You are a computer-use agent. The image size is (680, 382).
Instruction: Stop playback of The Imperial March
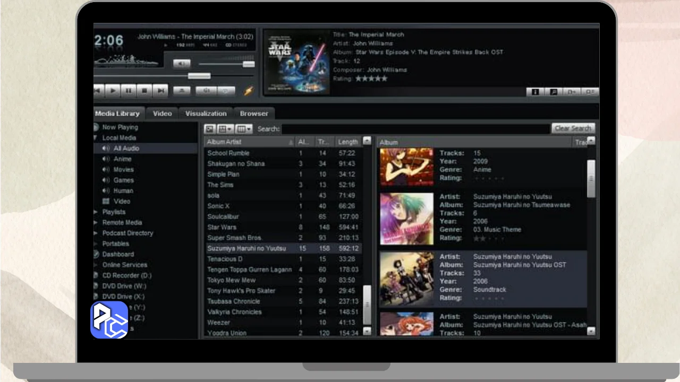tap(144, 91)
